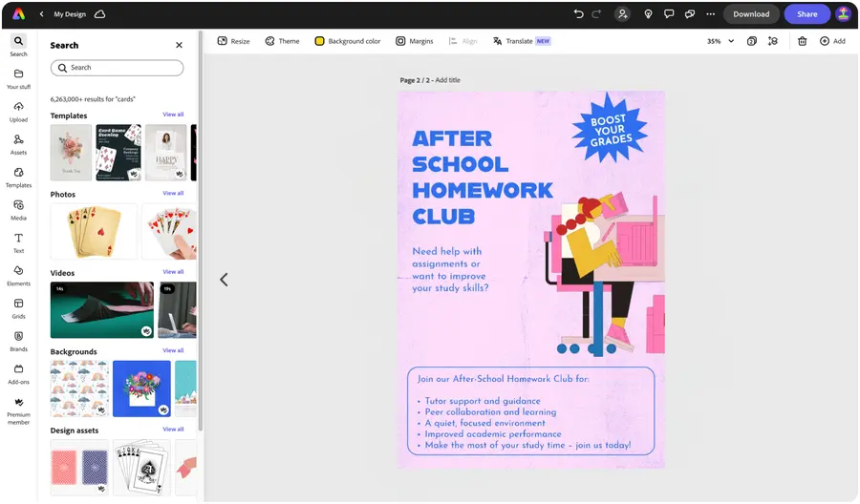View all Backgrounds results

click(173, 350)
